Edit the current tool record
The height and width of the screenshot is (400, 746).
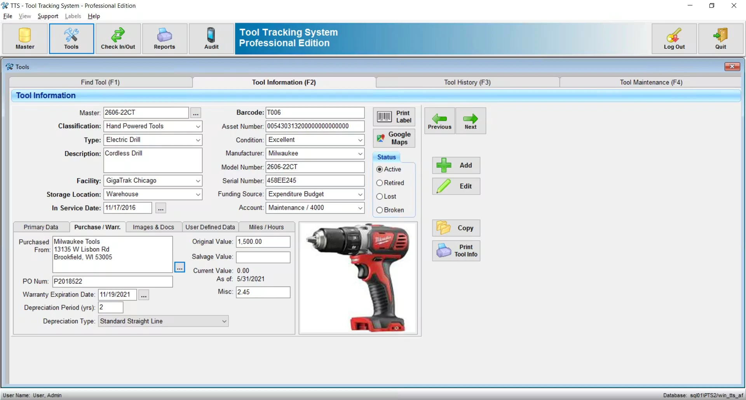tap(456, 186)
